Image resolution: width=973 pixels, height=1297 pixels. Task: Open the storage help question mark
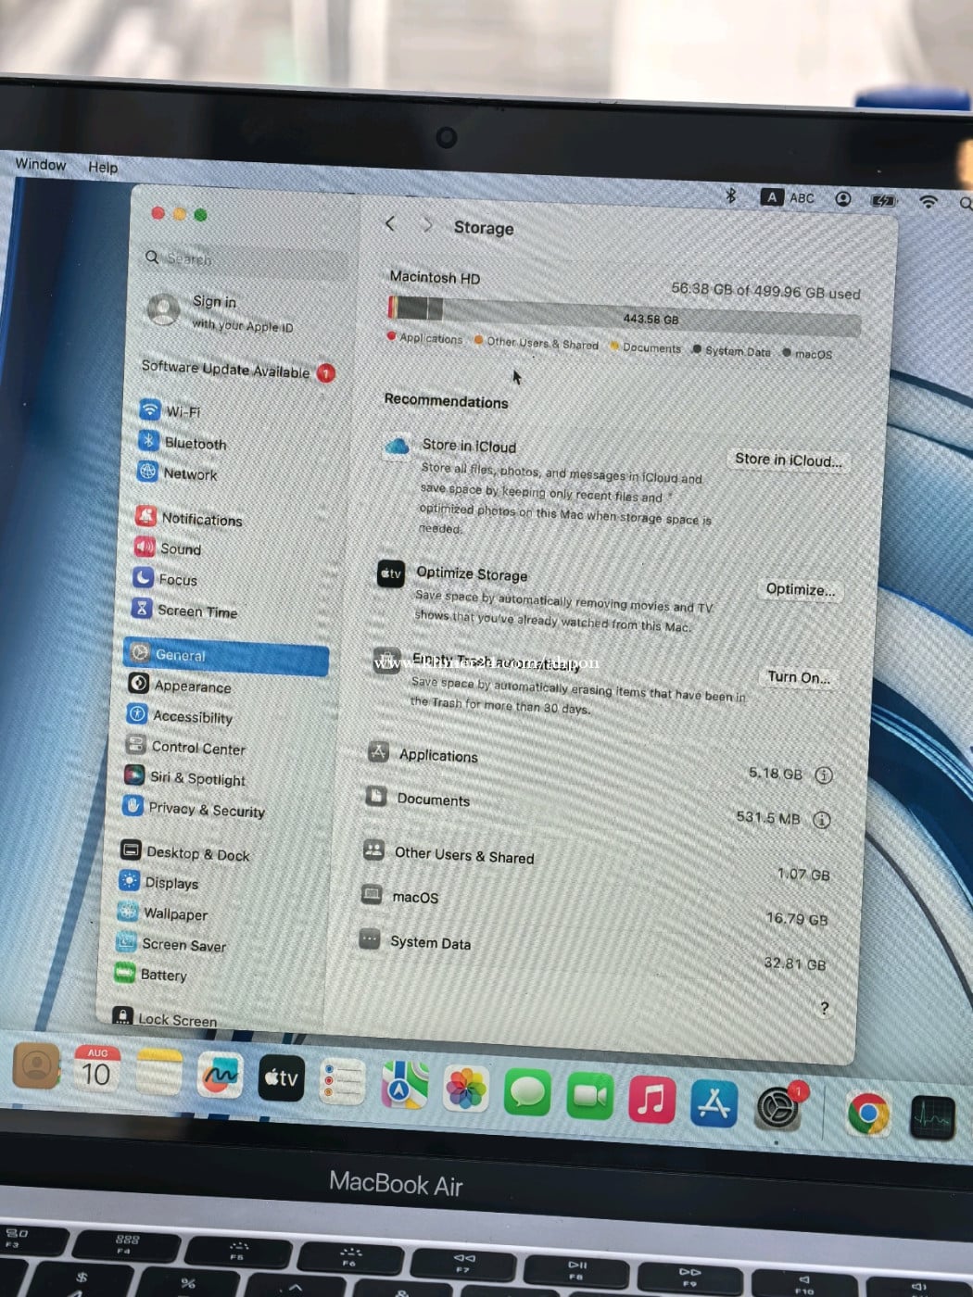coord(824,1008)
